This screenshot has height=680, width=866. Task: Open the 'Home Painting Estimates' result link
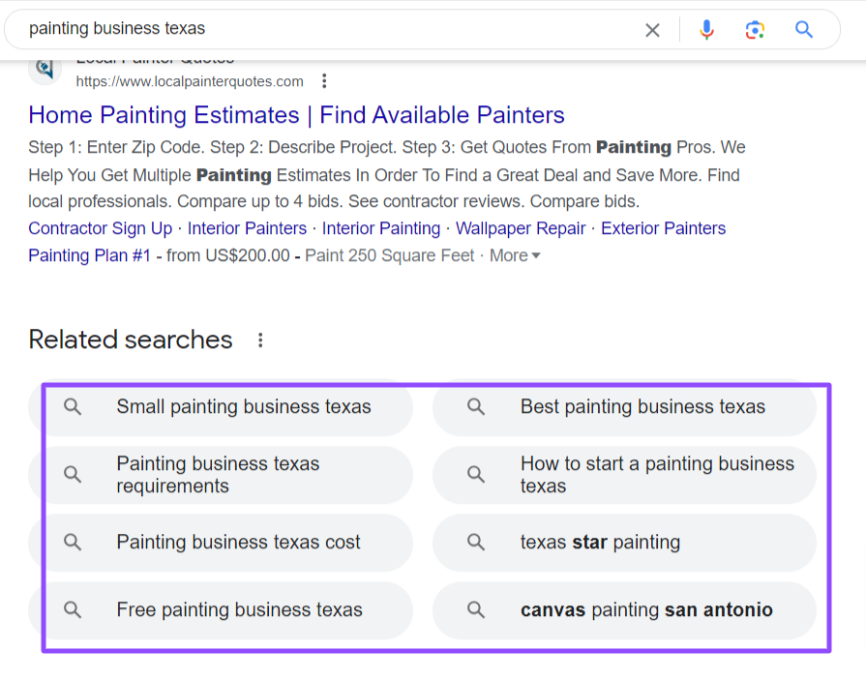tap(295, 115)
